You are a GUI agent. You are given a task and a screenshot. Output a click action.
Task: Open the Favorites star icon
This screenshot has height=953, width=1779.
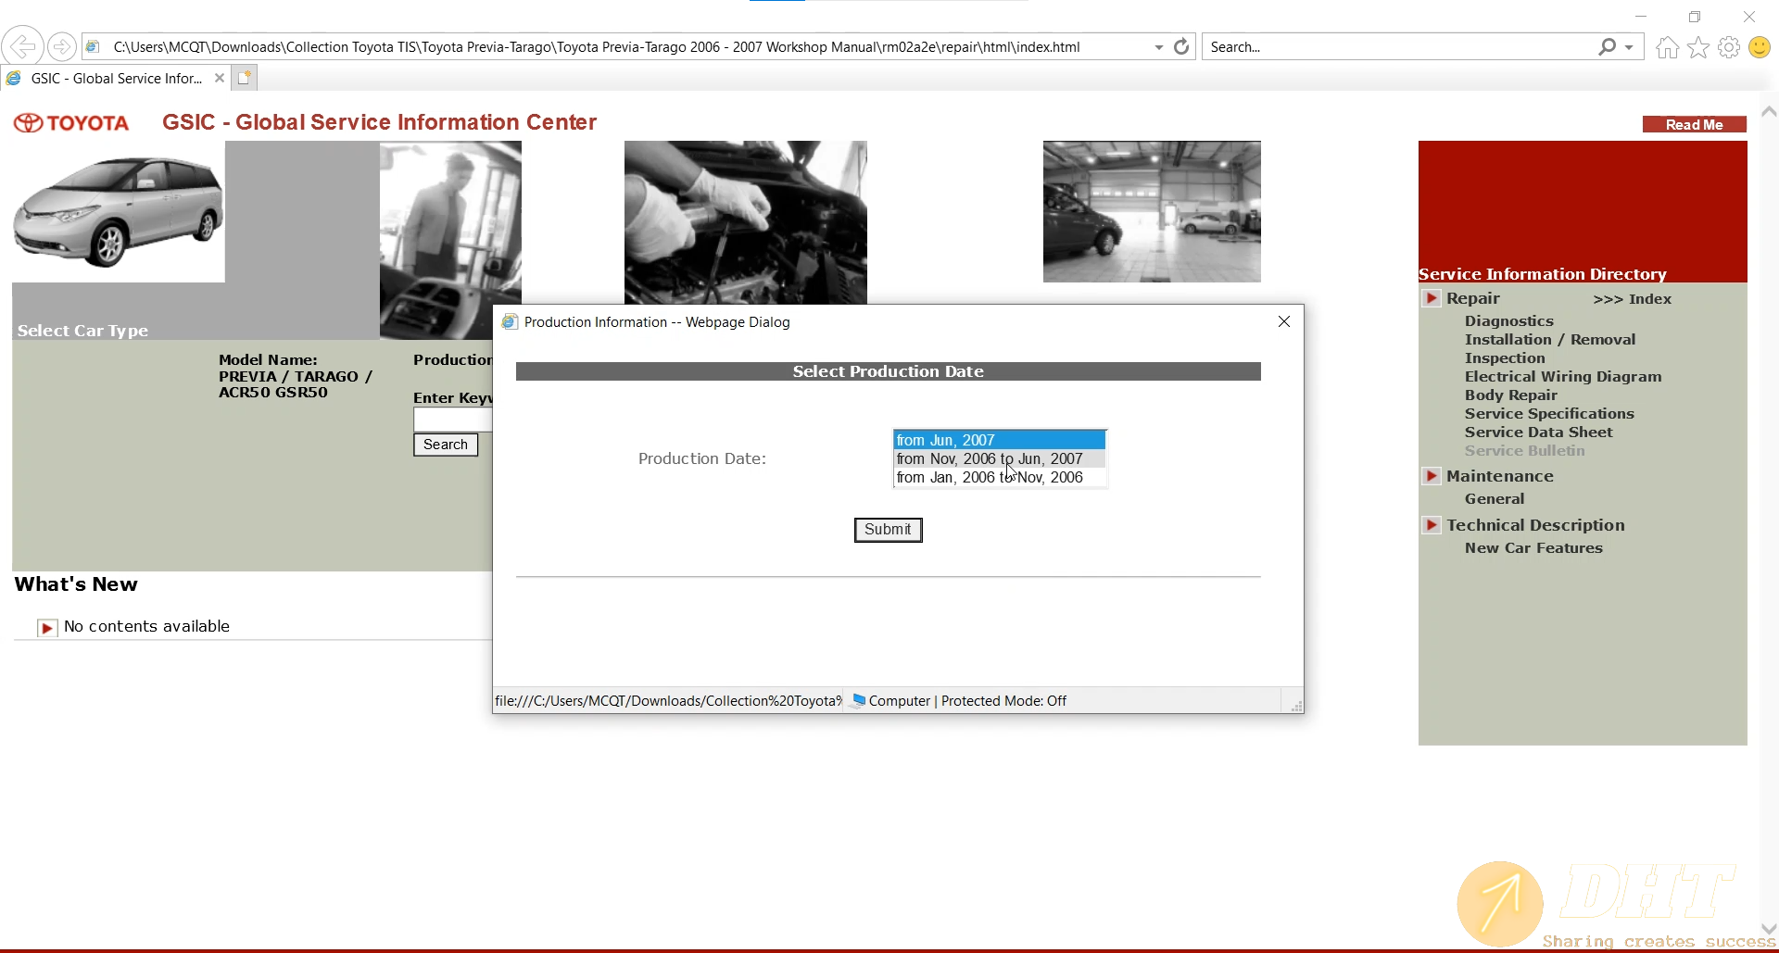[x=1697, y=47]
